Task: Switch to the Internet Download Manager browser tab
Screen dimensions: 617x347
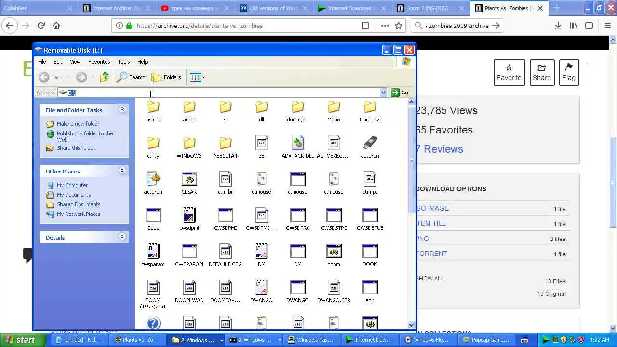Action: click(x=351, y=8)
